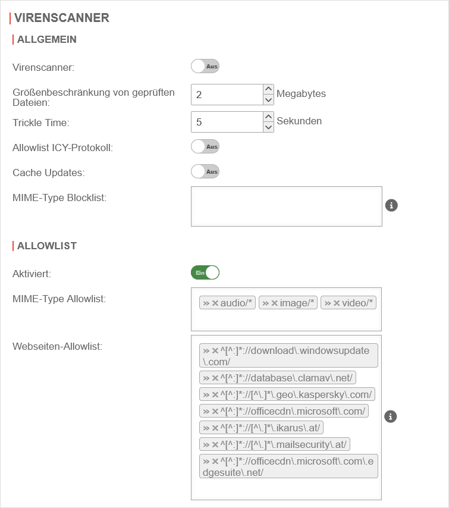
Task: Increase file size limit with up arrow
Action: [268, 89]
